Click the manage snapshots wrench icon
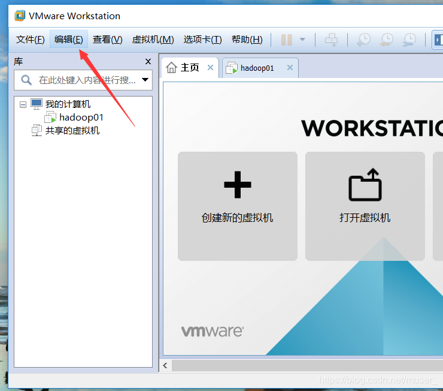This screenshot has width=443, height=391. click(409, 40)
